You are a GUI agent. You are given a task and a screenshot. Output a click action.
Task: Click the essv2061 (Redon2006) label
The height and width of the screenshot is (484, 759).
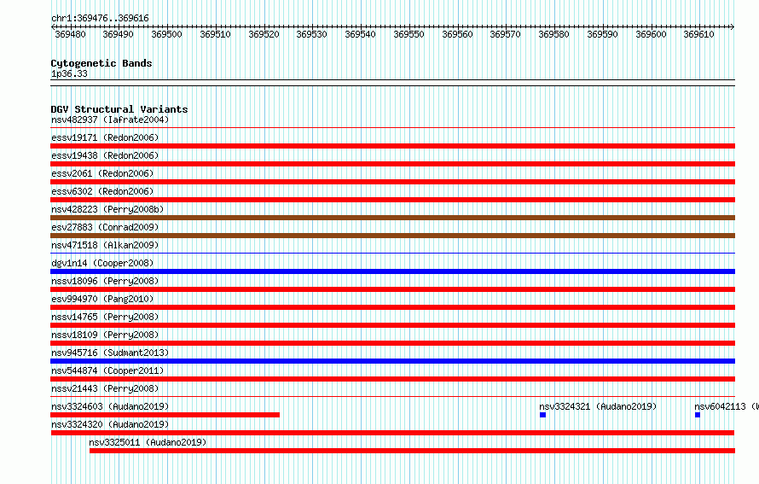(102, 173)
